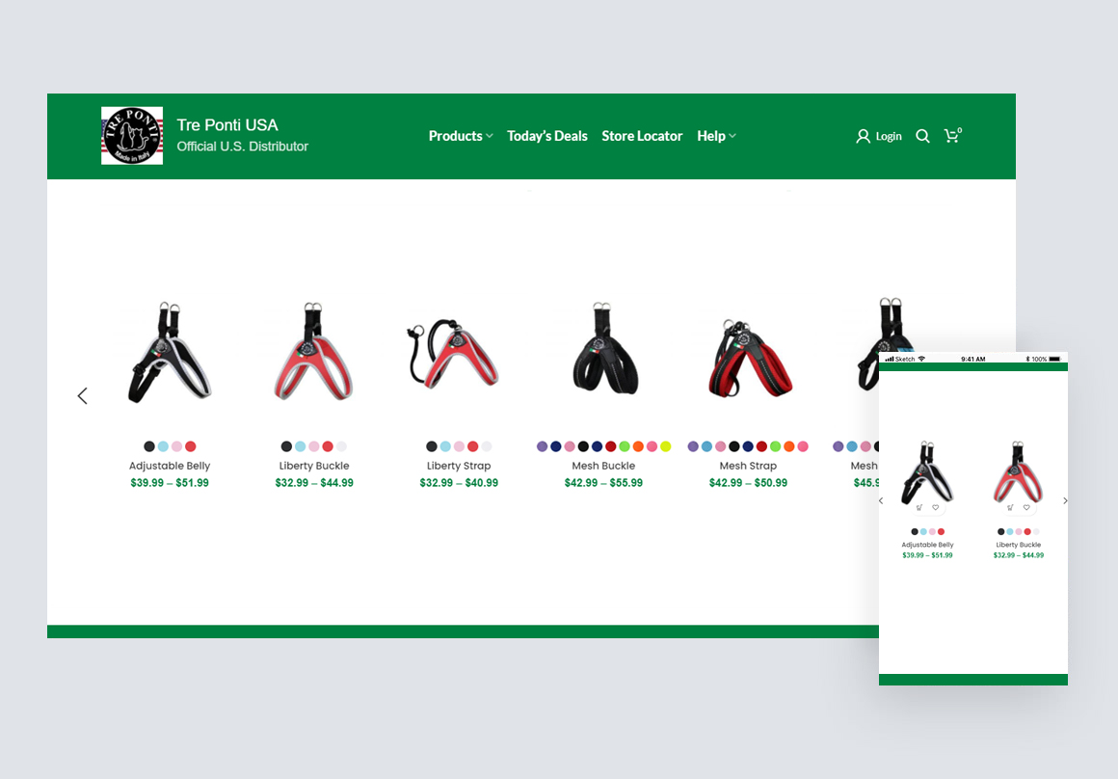Select red swatch for desktop Adjustable Belly
The width and height of the screenshot is (1118, 779).
point(190,446)
